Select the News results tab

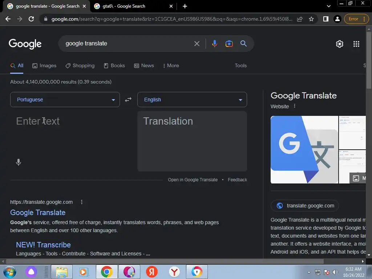144,66
